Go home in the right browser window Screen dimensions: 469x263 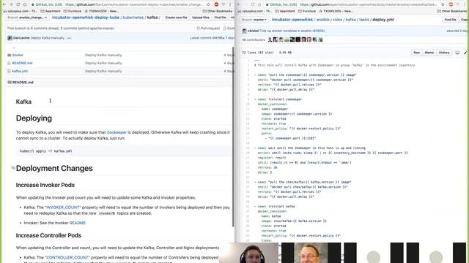259,4
